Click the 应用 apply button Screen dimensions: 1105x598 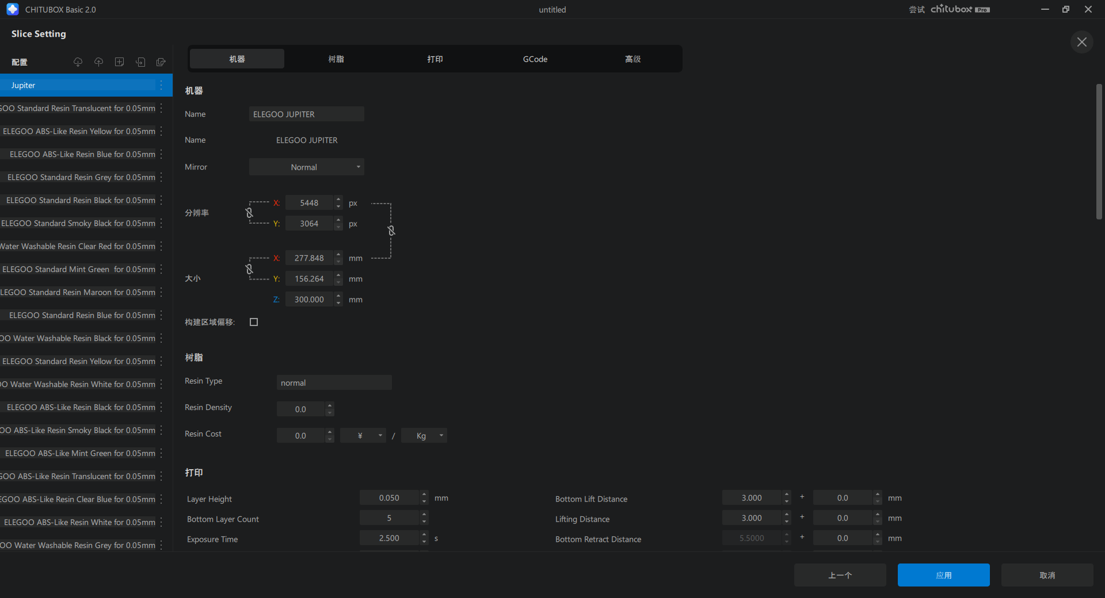(x=944, y=575)
